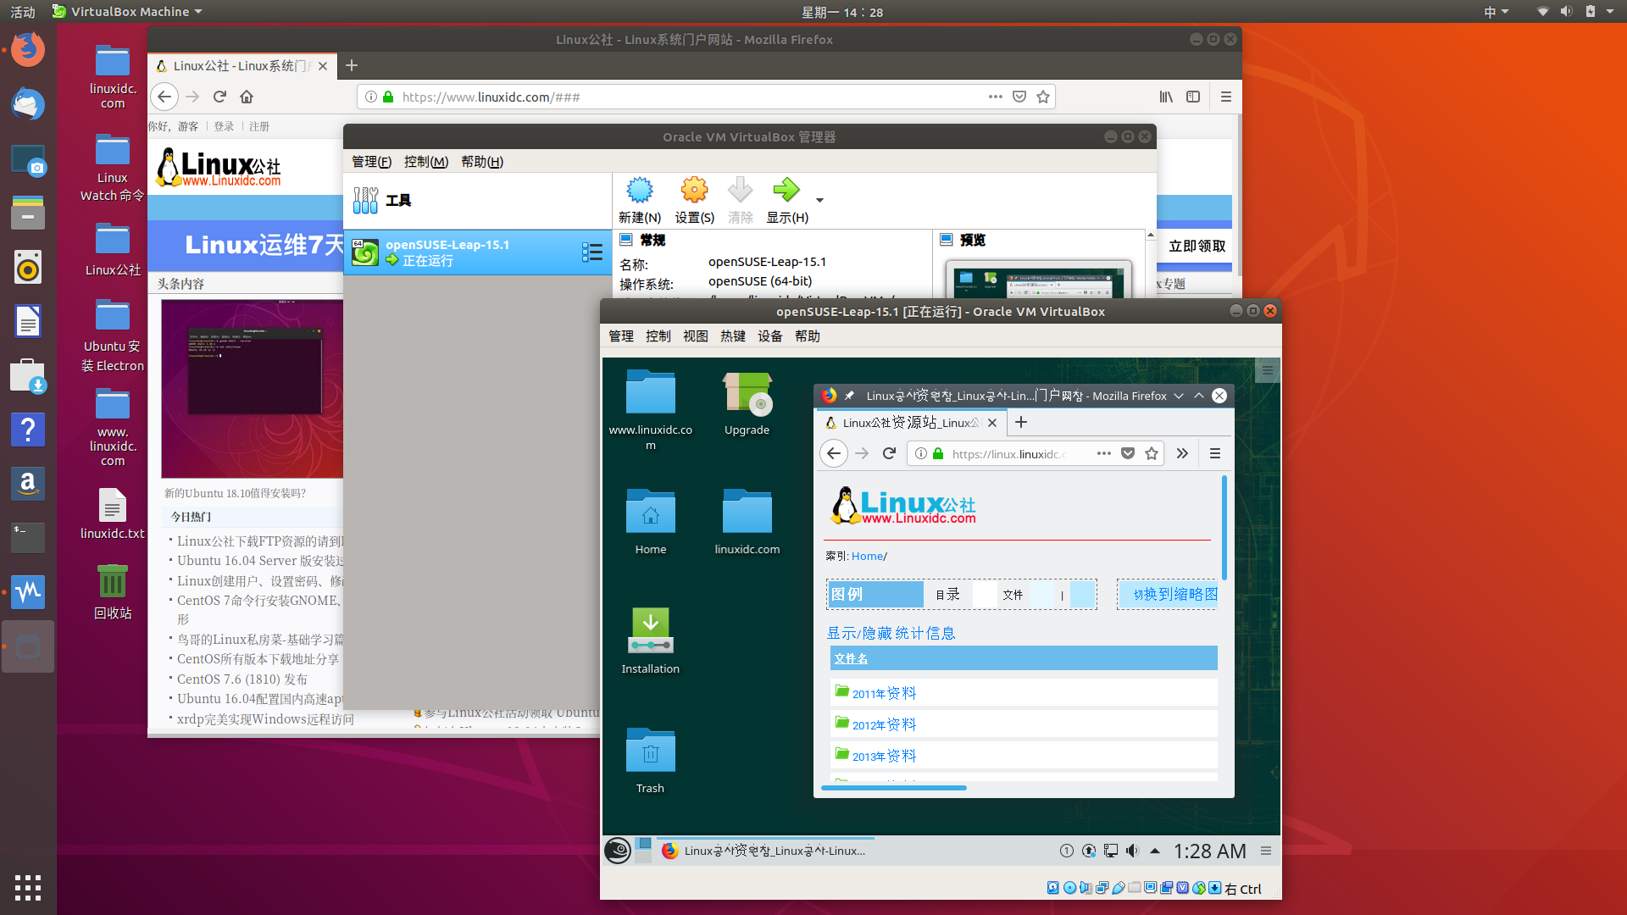Open the Home folder on openSUSE desktop

coord(651,522)
